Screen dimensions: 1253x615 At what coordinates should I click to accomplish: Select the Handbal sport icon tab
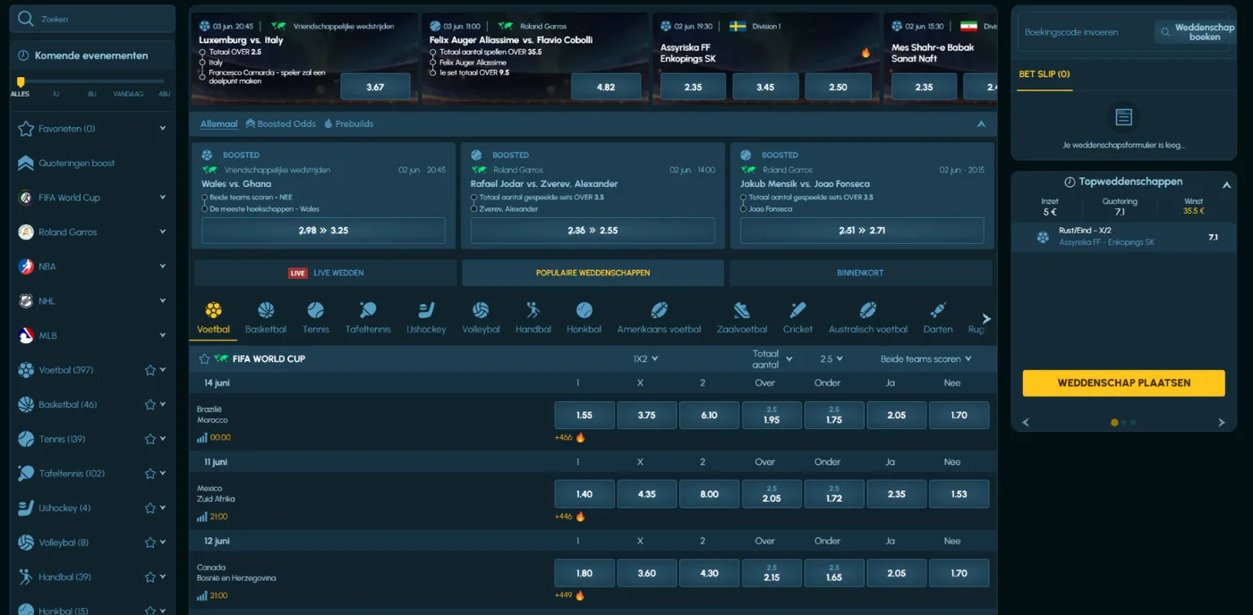coord(533,318)
